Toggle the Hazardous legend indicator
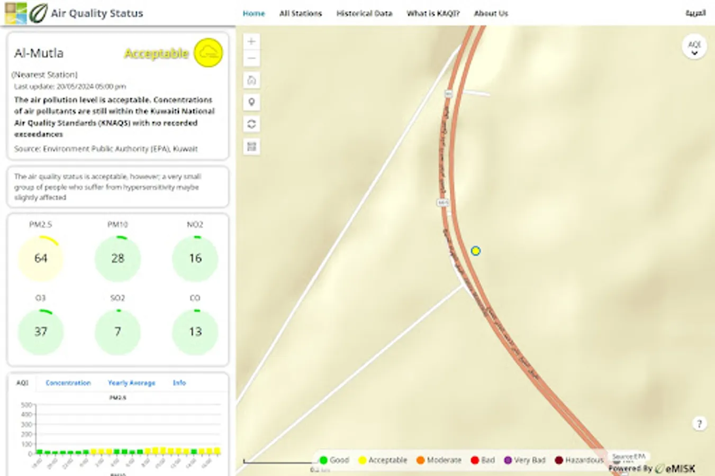 coord(558,460)
